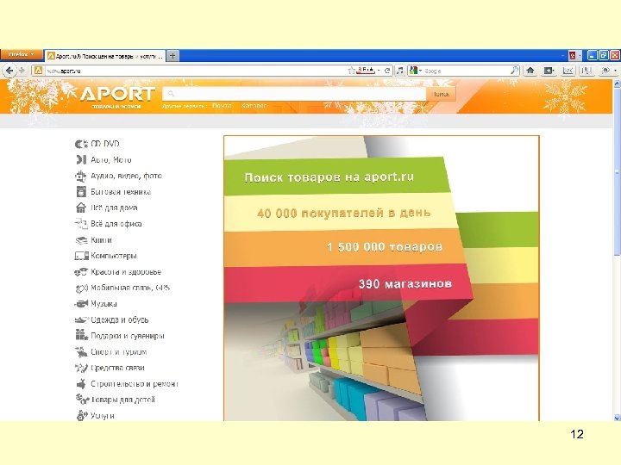Click the books icon beside Книги
The height and width of the screenshot is (465, 621).
click(x=81, y=240)
